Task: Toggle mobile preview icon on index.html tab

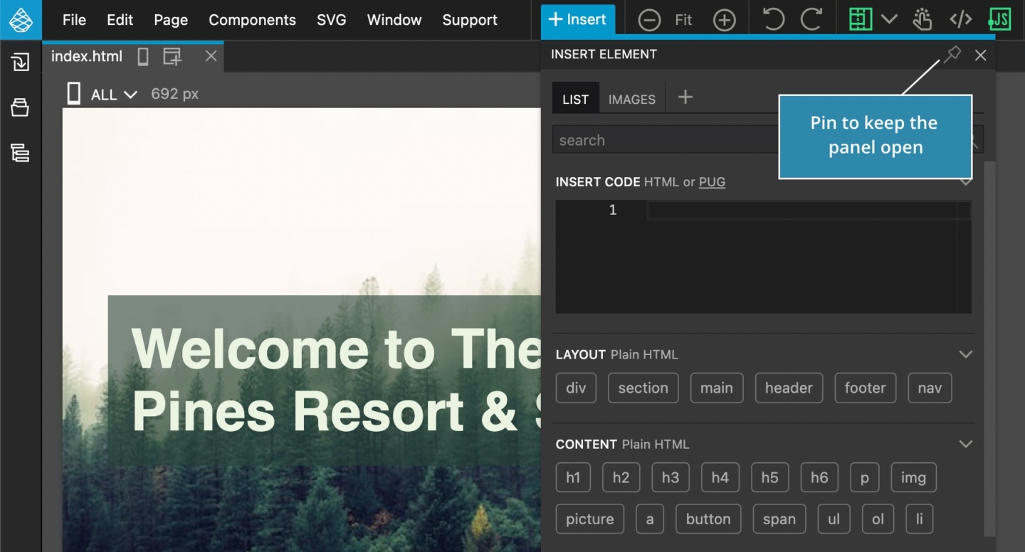Action: [142, 56]
